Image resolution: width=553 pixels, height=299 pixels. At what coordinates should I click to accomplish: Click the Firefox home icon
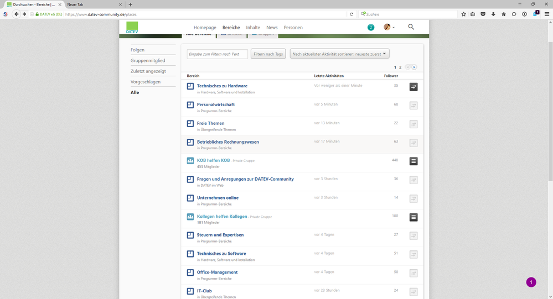503,14
